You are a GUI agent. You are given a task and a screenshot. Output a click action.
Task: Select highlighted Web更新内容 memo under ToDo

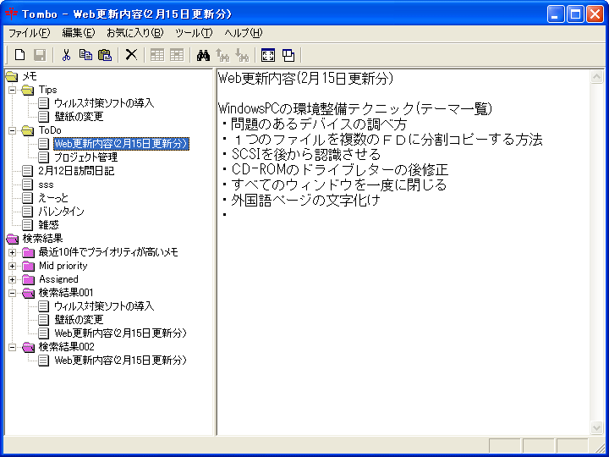121,144
